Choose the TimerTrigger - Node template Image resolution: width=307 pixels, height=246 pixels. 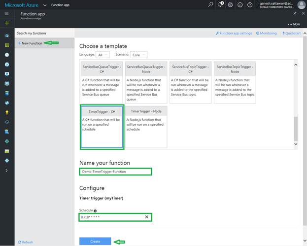(x=146, y=127)
